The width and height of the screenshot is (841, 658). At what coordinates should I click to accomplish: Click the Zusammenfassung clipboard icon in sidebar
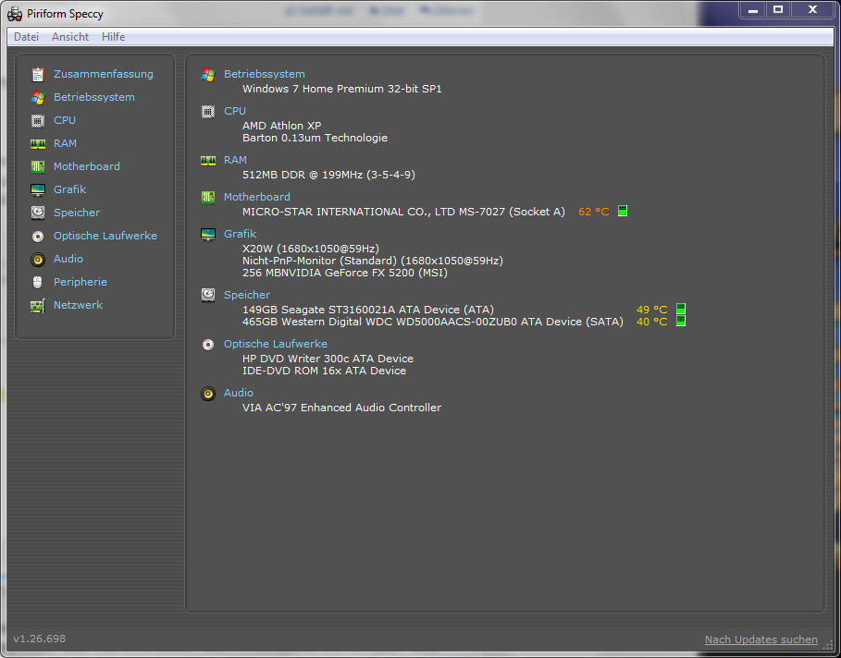[x=38, y=75]
